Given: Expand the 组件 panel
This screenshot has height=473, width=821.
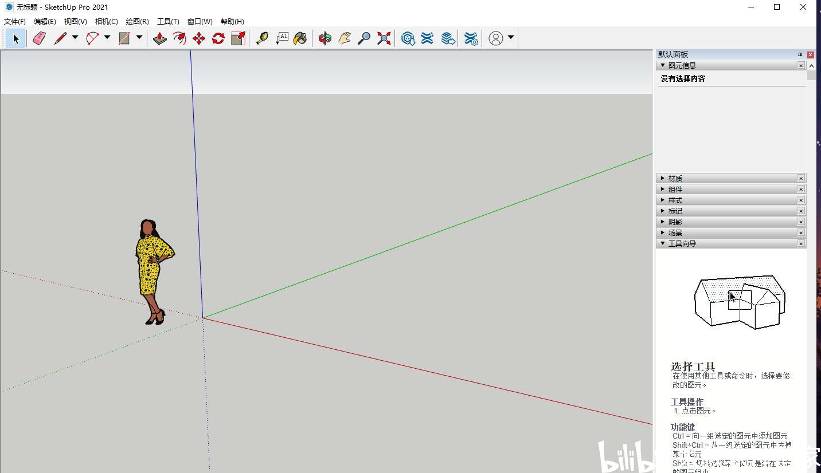Looking at the screenshot, I should pyautogui.click(x=663, y=189).
